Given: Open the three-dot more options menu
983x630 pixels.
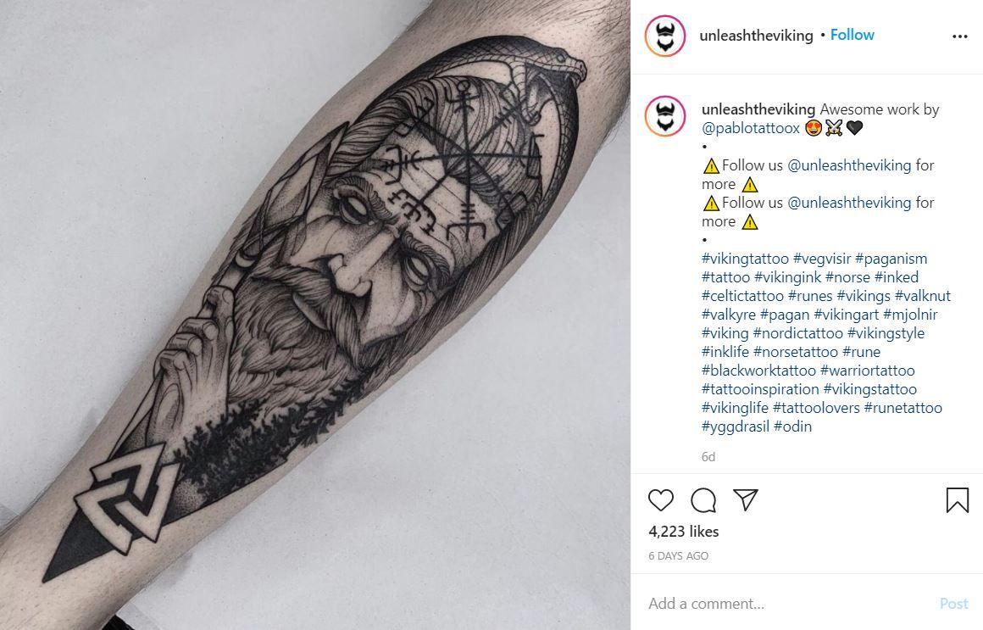Looking at the screenshot, I should click(960, 36).
